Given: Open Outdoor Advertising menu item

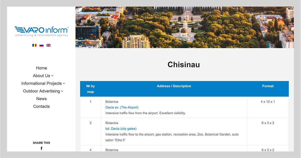Looking at the screenshot, I should tap(41, 91).
